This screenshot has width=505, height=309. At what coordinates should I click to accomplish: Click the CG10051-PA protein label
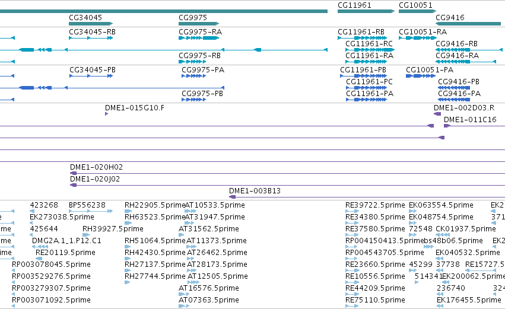click(430, 70)
